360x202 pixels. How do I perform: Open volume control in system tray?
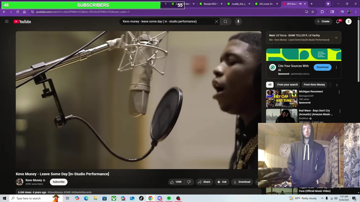(x=336, y=198)
